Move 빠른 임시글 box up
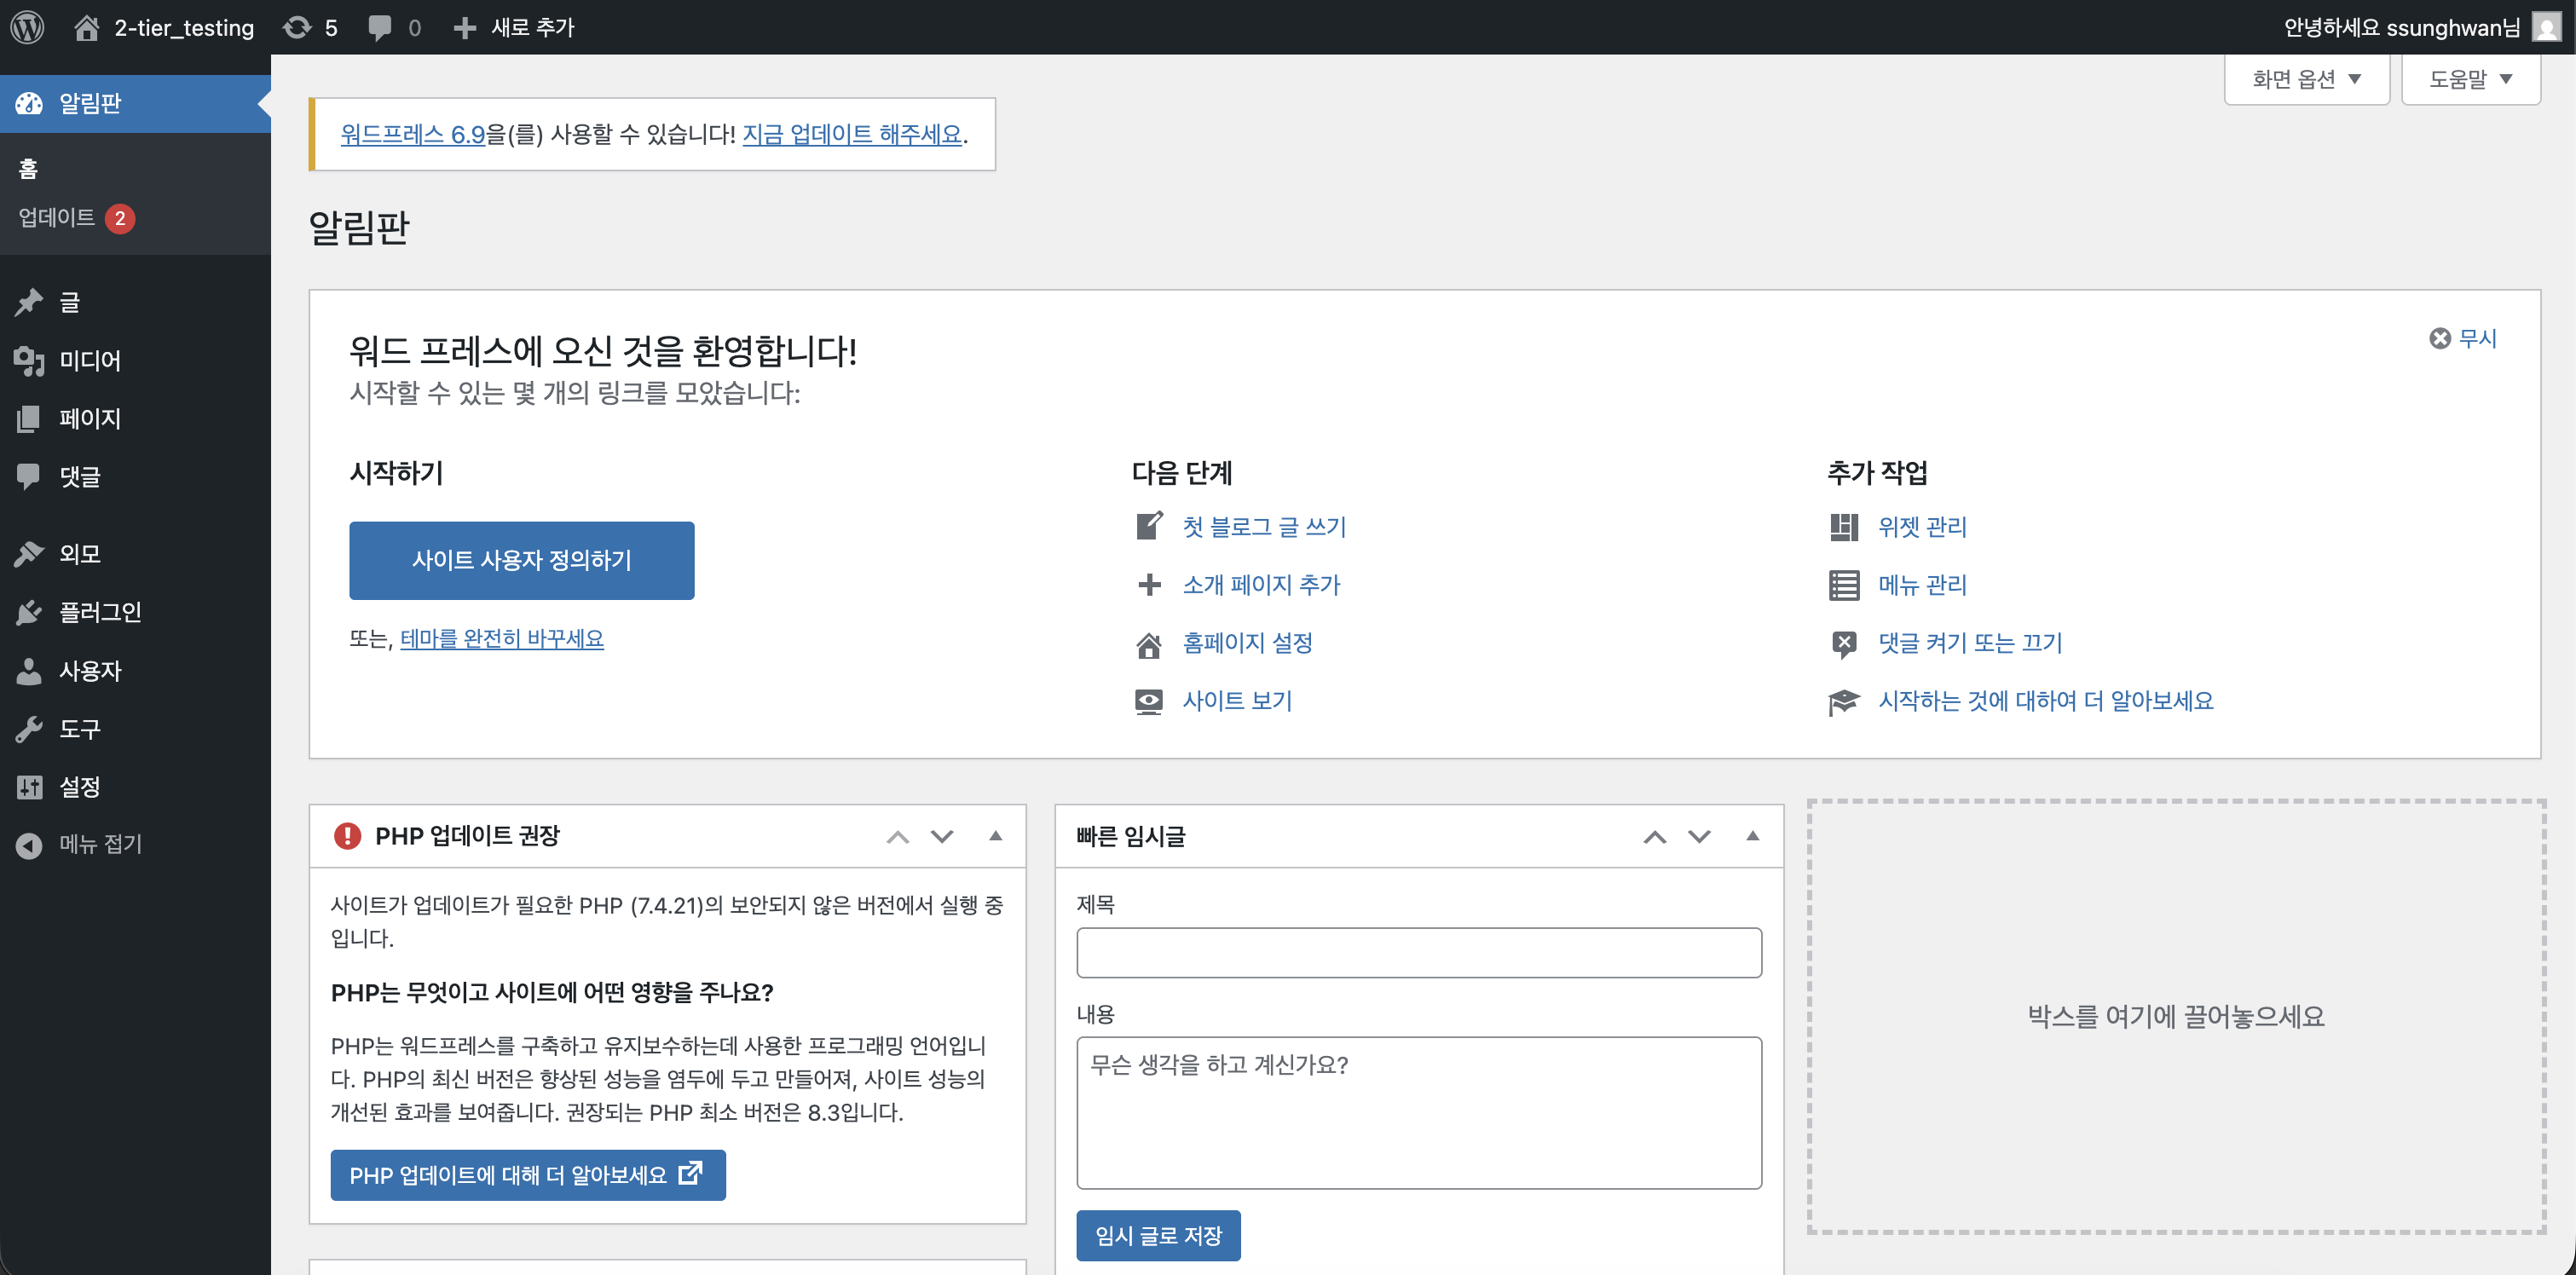 [x=1654, y=836]
